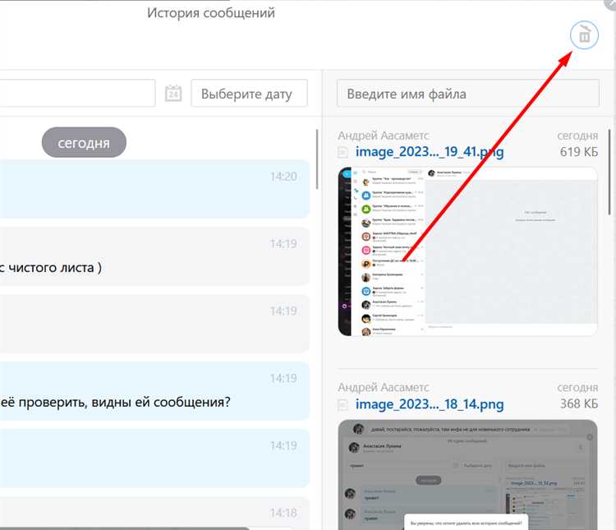The height and width of the screenshot is (530, 616).
Task: Click the 'сегодня' date badge in the chat
Action: pyautogui.click(x=84, y=142)
